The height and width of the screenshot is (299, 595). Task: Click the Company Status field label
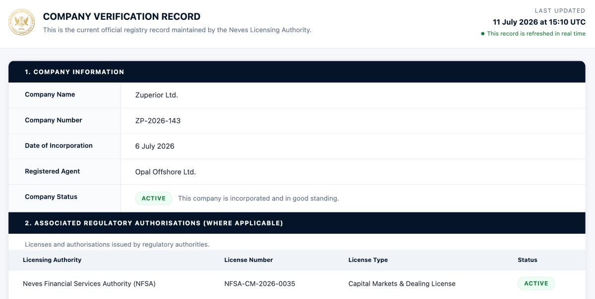pos(51,197)
